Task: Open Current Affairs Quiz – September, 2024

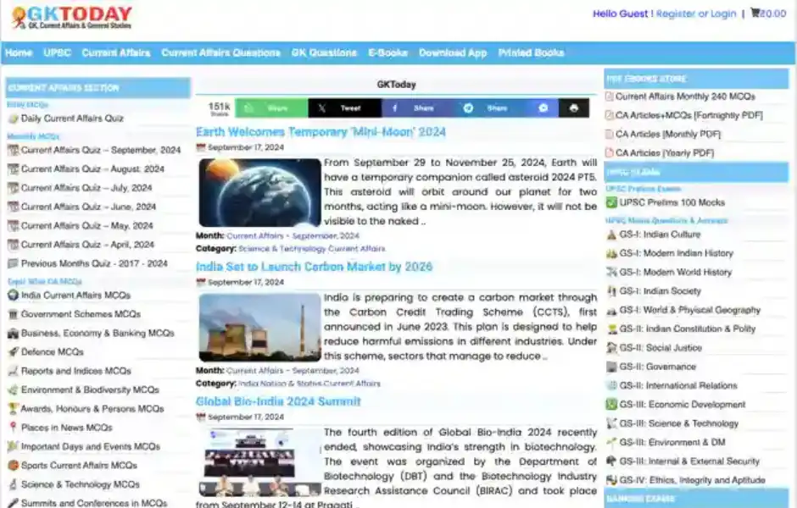Action: (x=101, y=150)
